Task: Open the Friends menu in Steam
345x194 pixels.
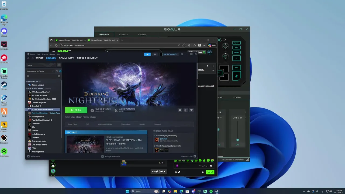Action: pyautogui.click(x=45, y=54)
